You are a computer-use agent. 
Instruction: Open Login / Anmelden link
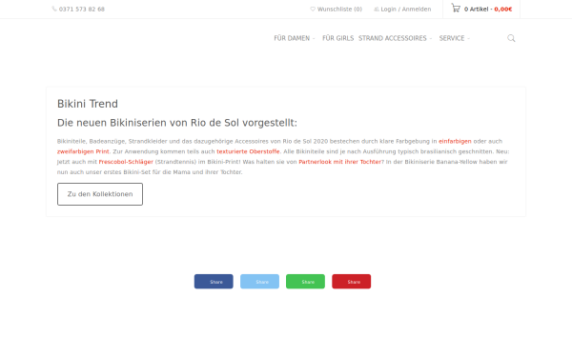(x=402, y=10)
